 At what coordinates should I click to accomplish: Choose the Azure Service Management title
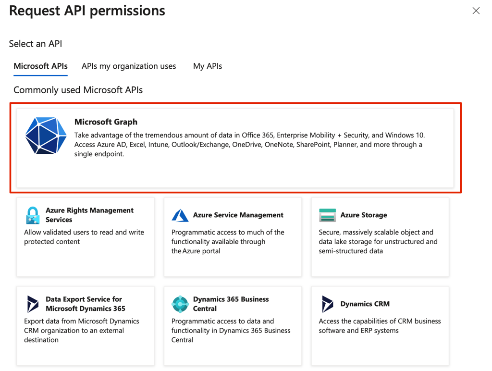pyautogui.click(x=238, y=215)
